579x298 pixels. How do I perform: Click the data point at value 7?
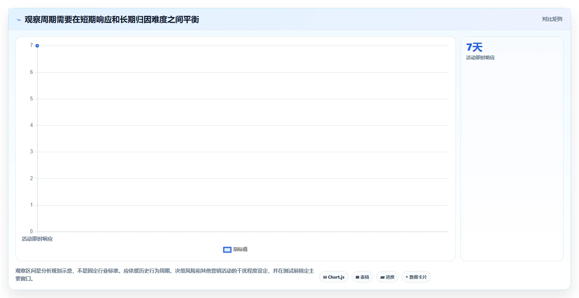(x=37, y=46)
